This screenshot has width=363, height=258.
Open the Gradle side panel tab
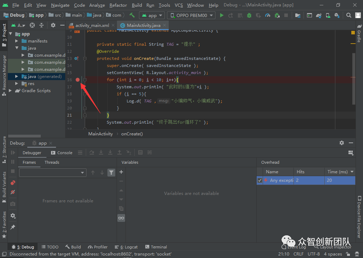(359, 33)
